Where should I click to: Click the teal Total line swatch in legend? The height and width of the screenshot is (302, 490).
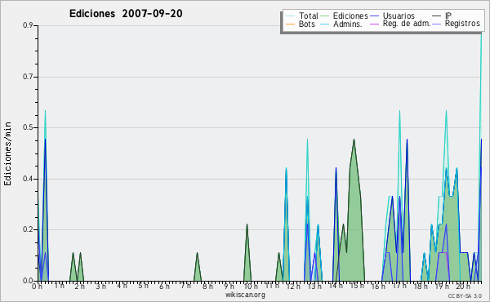[x=290, y=16]
